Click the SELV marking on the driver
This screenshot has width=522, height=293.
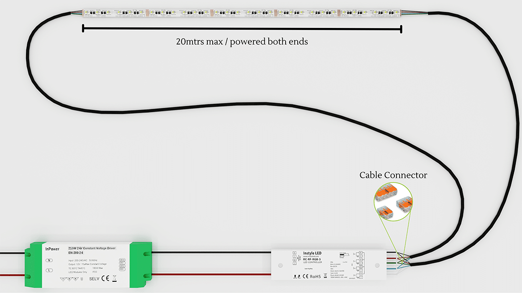coord(94,279)
